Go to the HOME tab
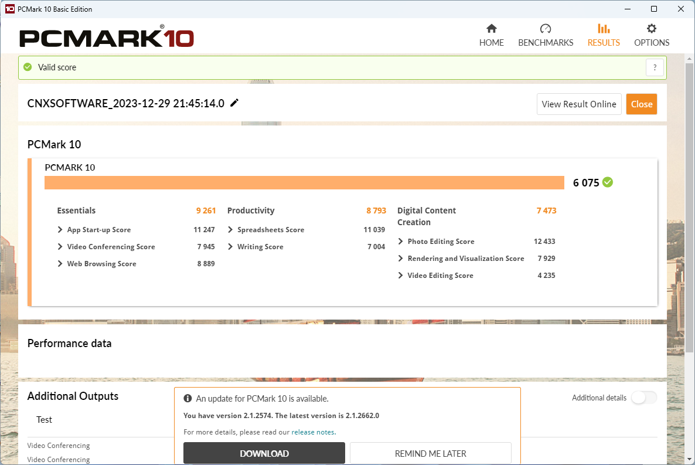 coord(491,36)
